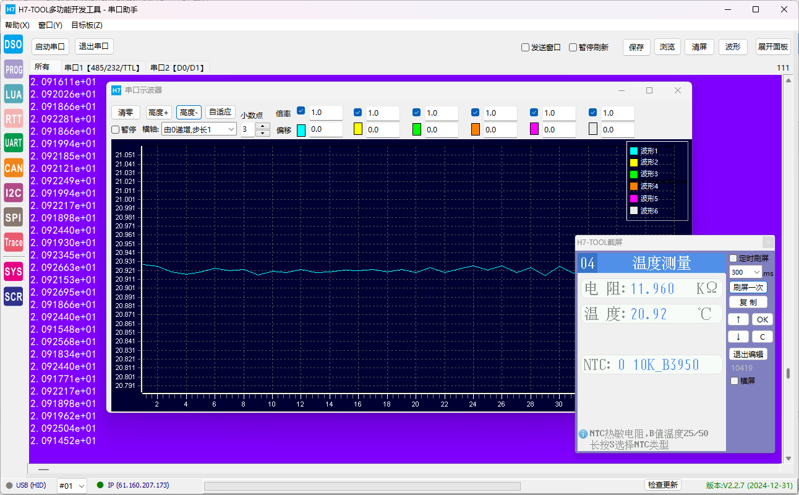799x495 pixels.
Task: Enable the 定时刷屏 checkbox
Action: tap(733, 259)
